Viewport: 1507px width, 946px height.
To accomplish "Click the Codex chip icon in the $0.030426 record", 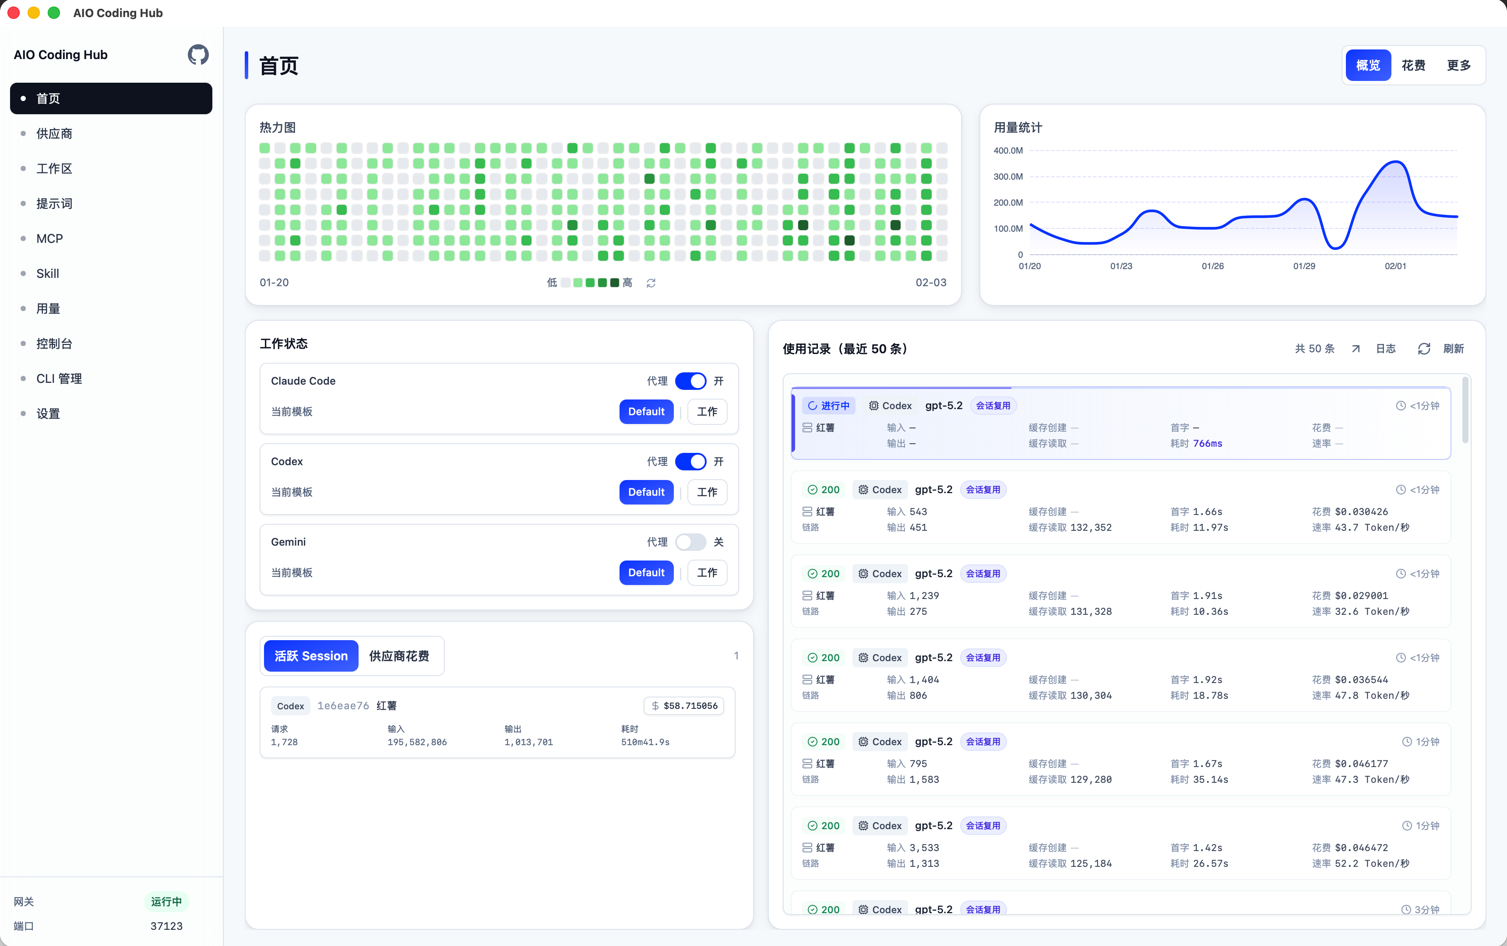I will tap(863, 490).
